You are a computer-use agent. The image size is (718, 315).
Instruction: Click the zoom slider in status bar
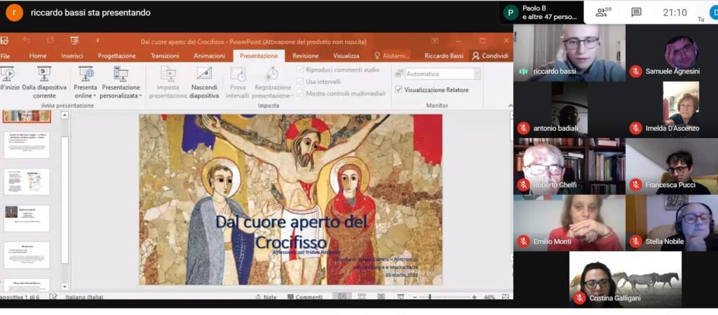[445, 297]
